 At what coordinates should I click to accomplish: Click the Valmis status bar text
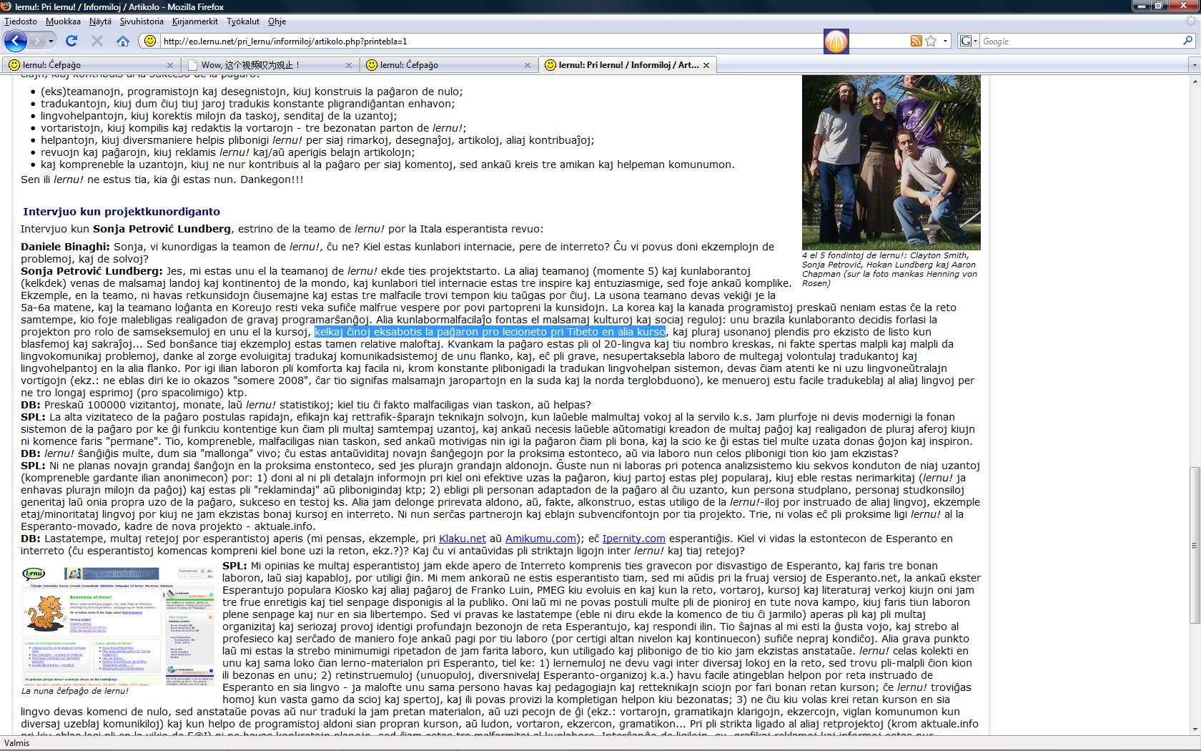pyautogui.click(x=17, y=743)
